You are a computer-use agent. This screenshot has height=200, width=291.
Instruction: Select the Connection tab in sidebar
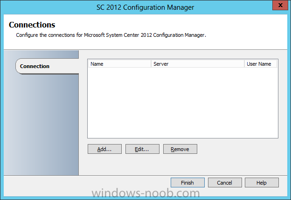tap(47, 66)
